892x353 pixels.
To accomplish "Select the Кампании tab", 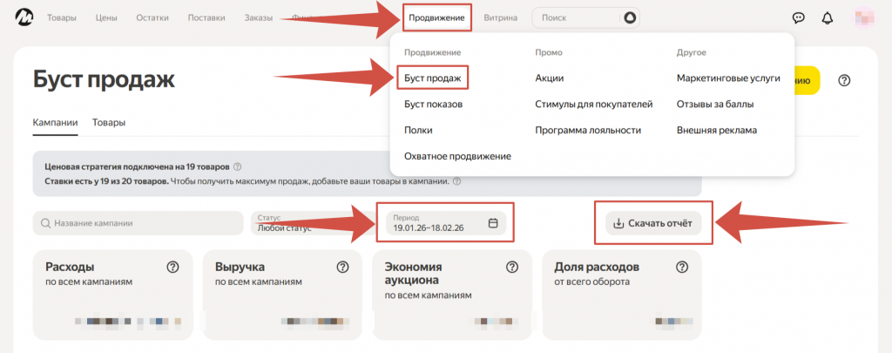I will point(55,123).
